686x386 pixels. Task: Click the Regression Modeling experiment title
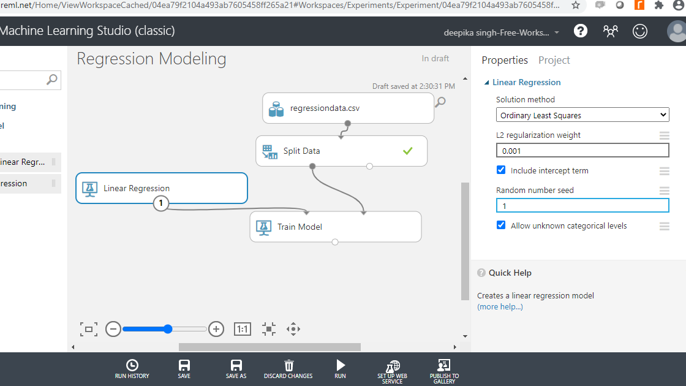click(151, 59)
